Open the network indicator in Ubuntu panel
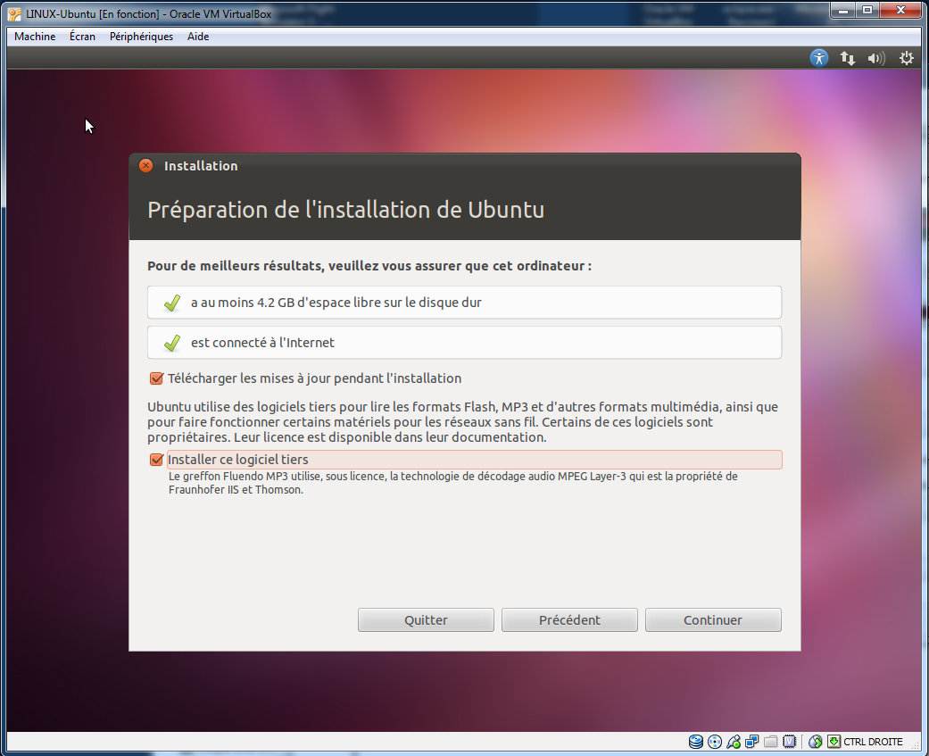The width and height of the screenshot is (929, 756). (847, 58)
